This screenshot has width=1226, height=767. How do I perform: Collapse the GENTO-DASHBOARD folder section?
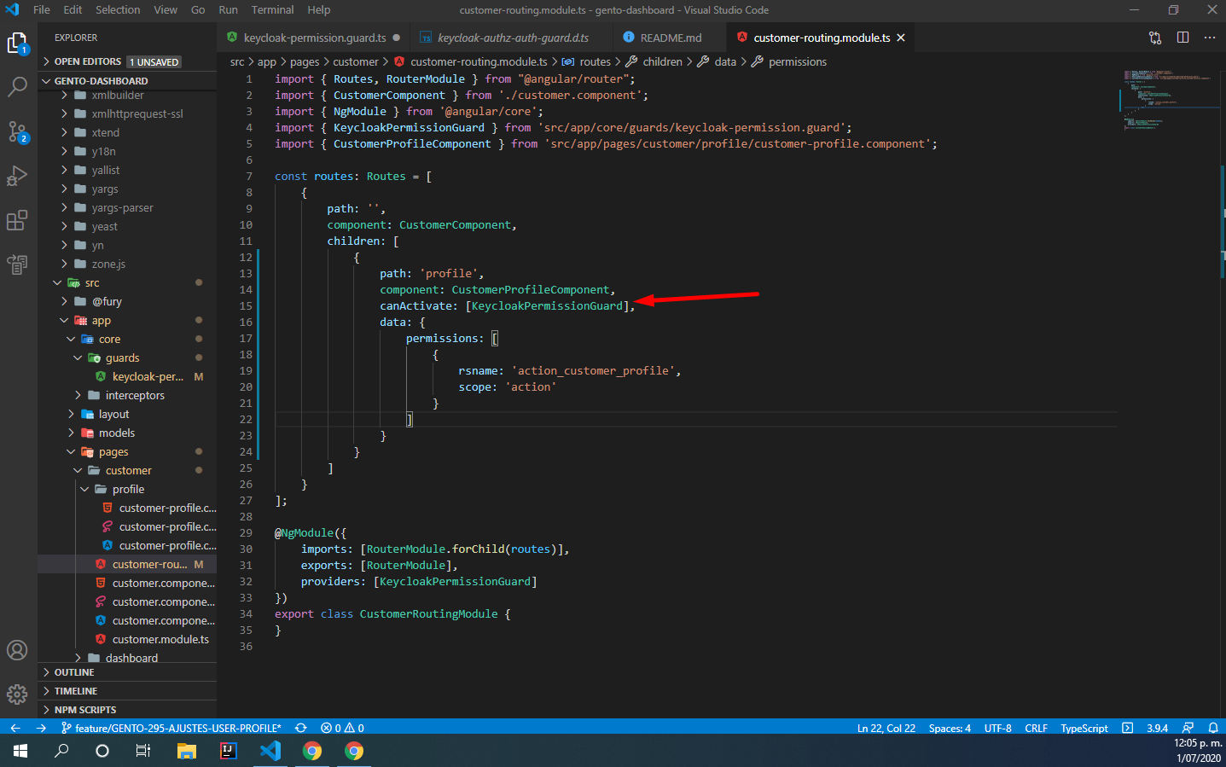point(127,81)
